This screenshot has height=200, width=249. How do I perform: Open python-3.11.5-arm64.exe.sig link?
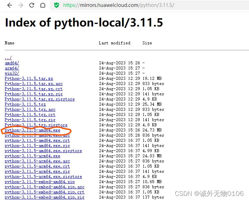(37, 171)
